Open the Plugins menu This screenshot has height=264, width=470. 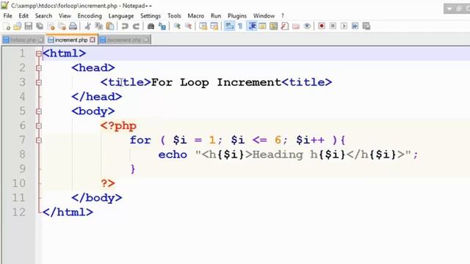click(x=237, y=16)
